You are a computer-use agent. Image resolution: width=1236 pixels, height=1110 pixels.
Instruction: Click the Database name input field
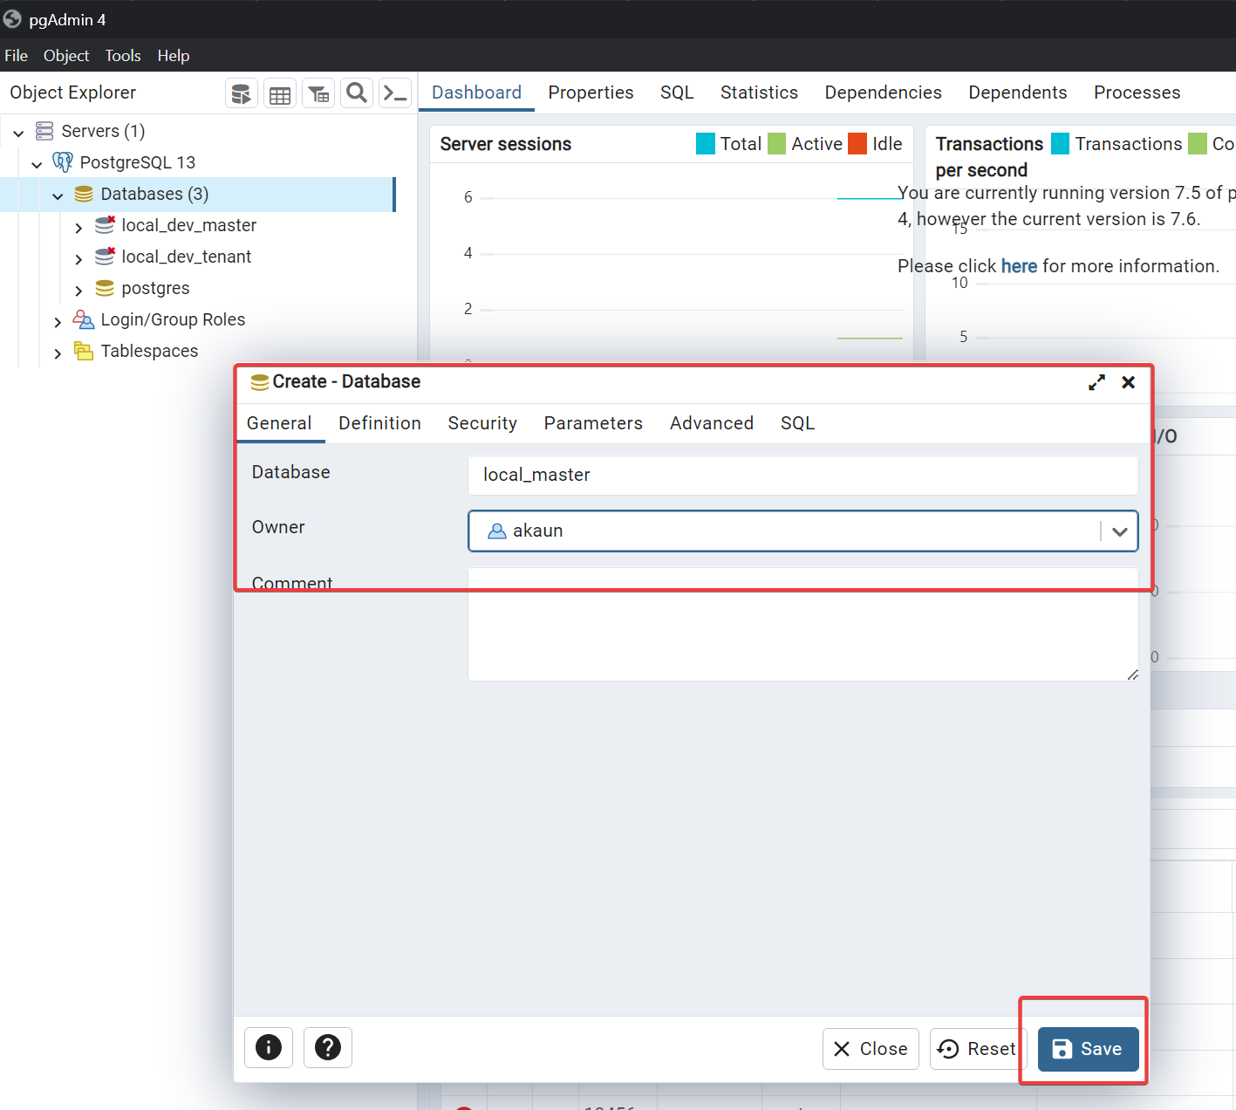pyautogui.click(x=802, y=475)
